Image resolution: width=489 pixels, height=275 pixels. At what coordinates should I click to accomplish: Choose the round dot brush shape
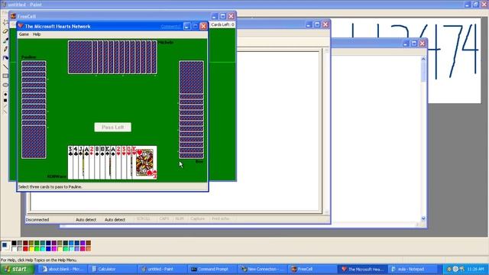click(5, 95)
